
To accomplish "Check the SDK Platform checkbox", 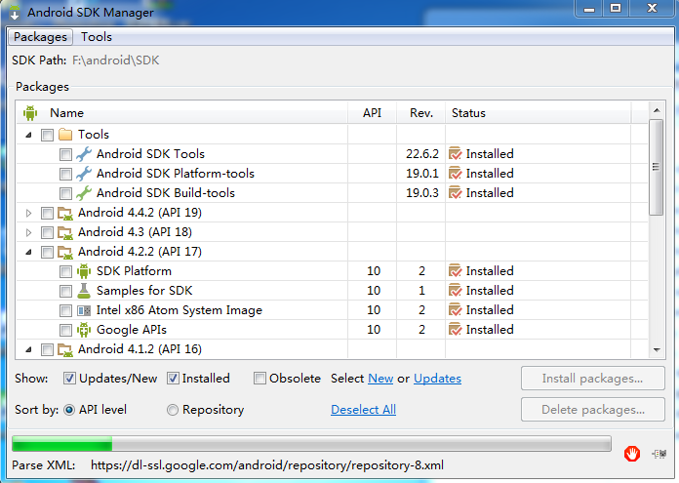I will [x=65, y=271].
